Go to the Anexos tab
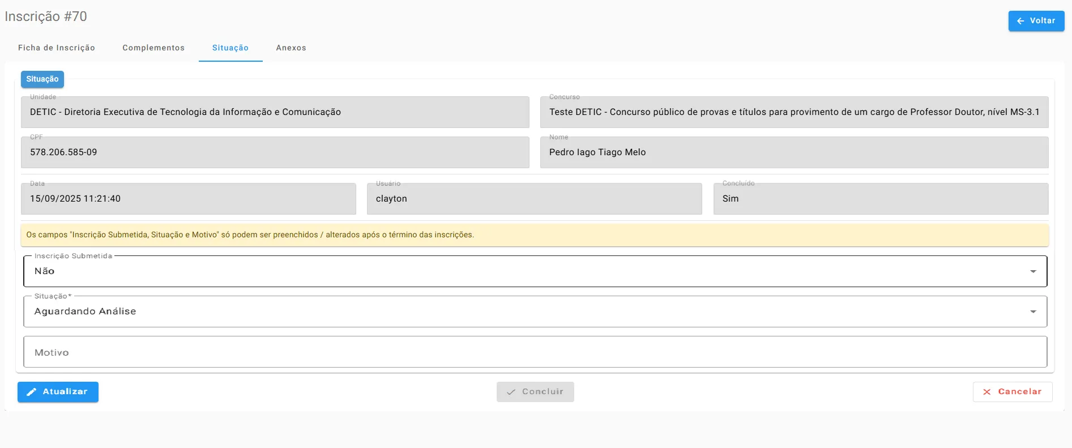This screenshot has height=448, width=1072. 291,48
